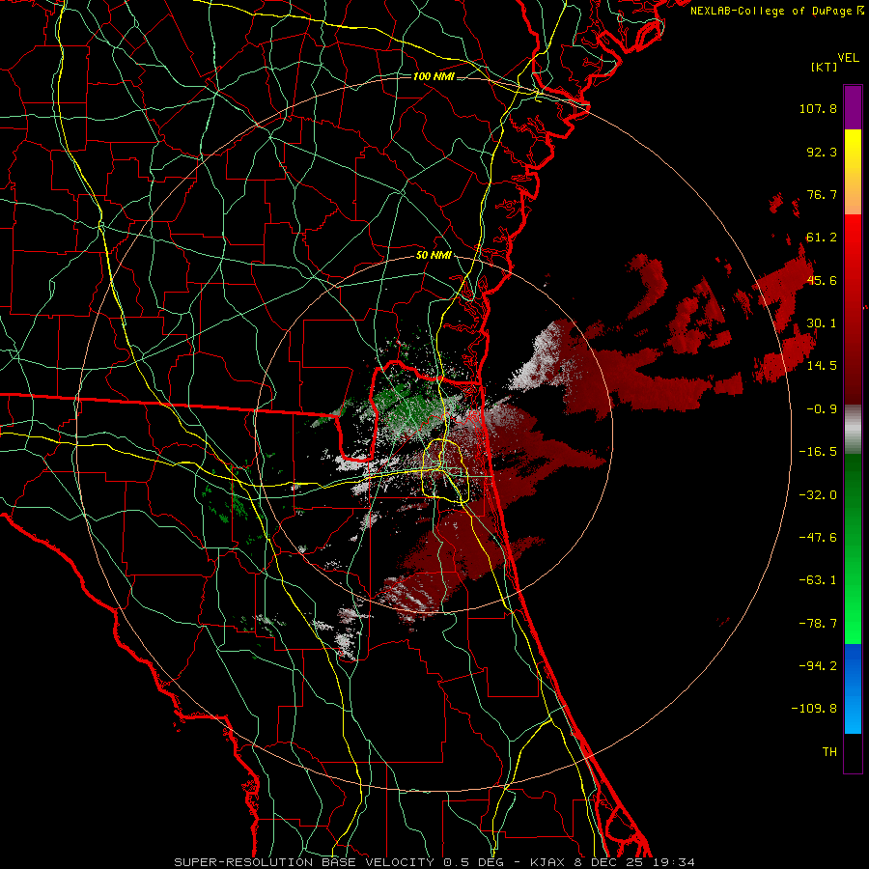This screenshot has height=869, width=869.
Task: Click the -109.8 legend value
Action: [x=814, y=709]
